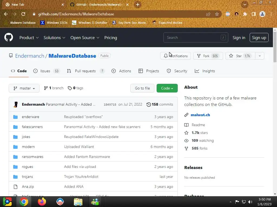Launch Firefox from the taskbar
This screenshot has height=207, width=277.
pos(42,202)
